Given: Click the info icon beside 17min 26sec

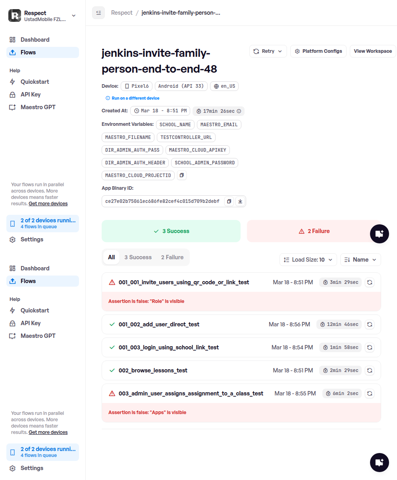Looking at the screenshot, I should [x=239, y=111].
